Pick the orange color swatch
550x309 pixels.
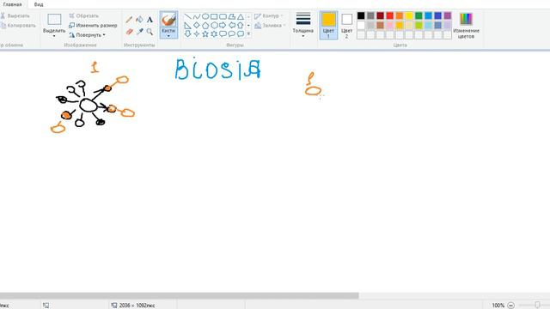400,15
